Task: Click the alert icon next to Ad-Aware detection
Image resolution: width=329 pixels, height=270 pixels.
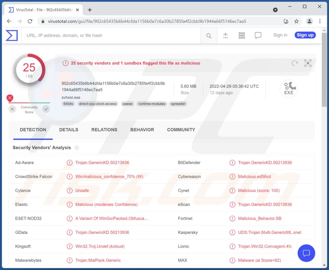Action: [x=70, y=163]
